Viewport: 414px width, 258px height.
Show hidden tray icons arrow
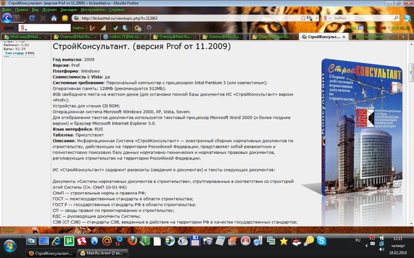pyautogui.click(x=366, y=246)
